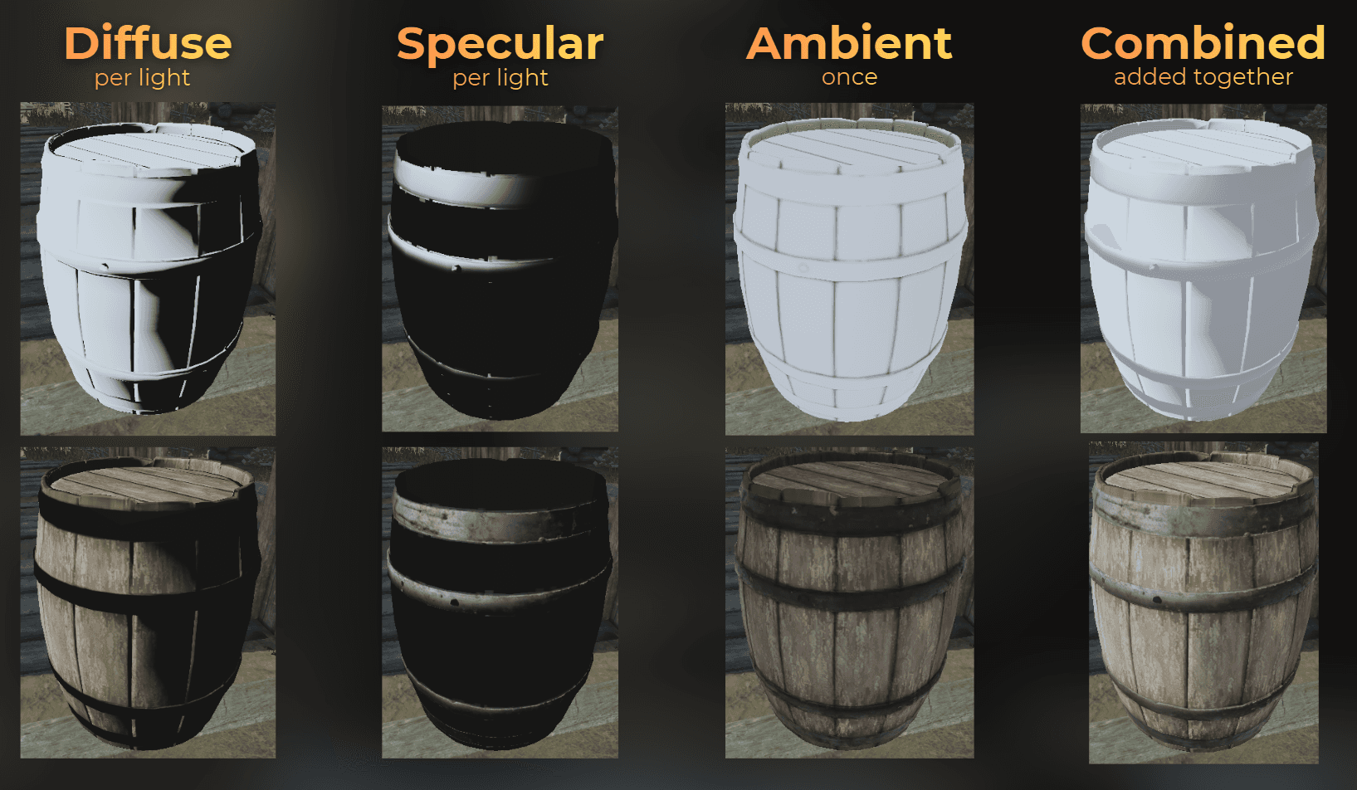The height and width of the screenshot is (790, 1357).
Task: Select the textured ambient barrel image
Action: [x=849, y=603]
